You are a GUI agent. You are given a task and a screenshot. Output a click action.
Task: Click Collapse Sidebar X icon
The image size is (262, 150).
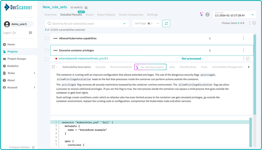tap(33, 147)
